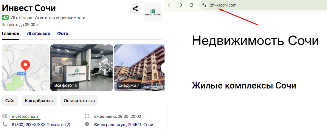
Task: Reveal phone number 8 (800) 200-XX-XX Показать
Action: (41, 125)
